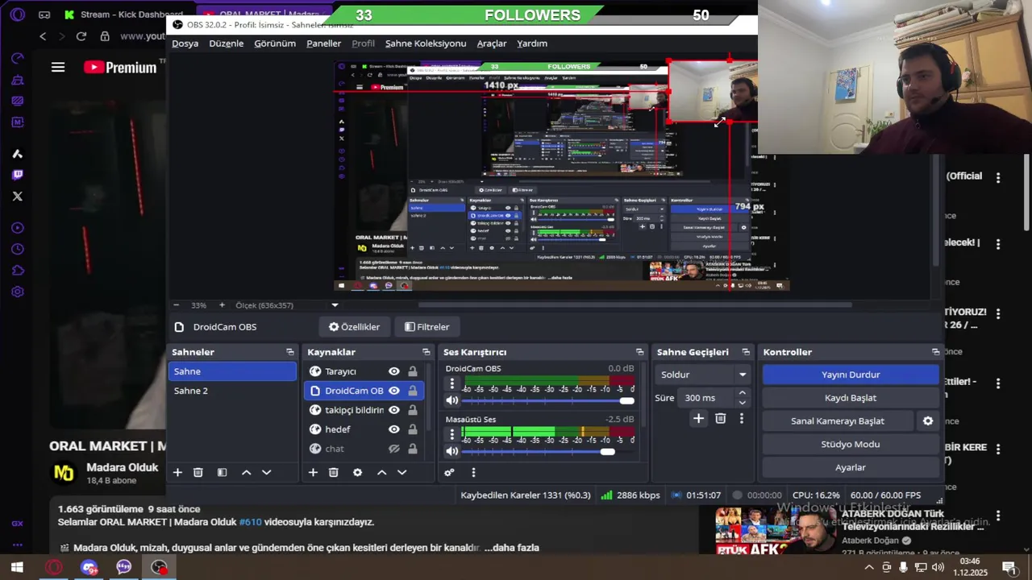Enable Stüdyo Modu button

pyautogui.click(x=851, y=445)
